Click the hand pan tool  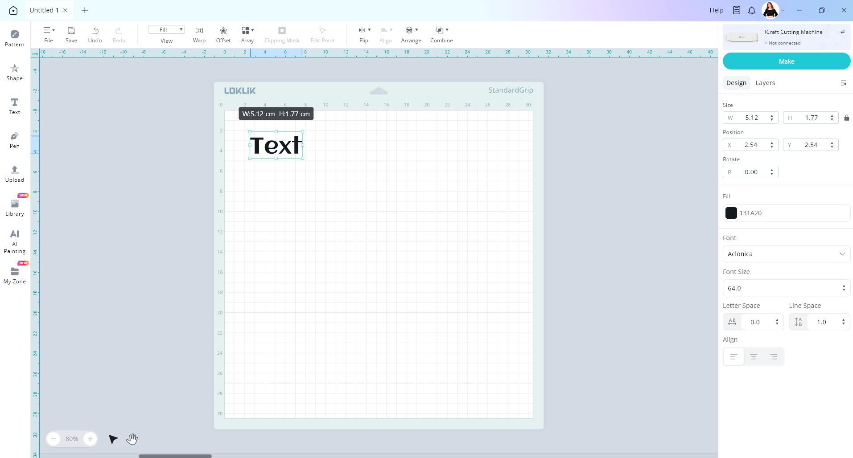(132, 439)
